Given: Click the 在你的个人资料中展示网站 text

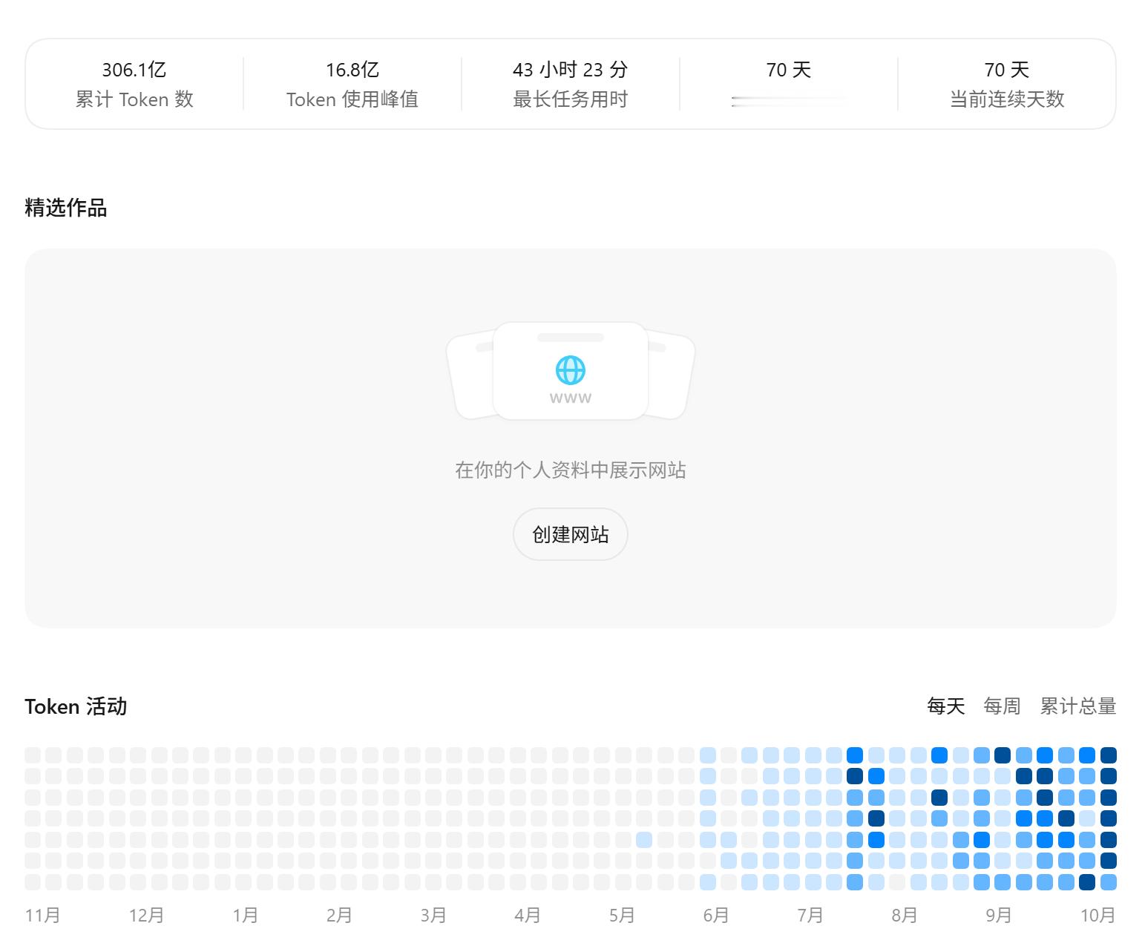Looking at the screenshot, I should (570, 470).
